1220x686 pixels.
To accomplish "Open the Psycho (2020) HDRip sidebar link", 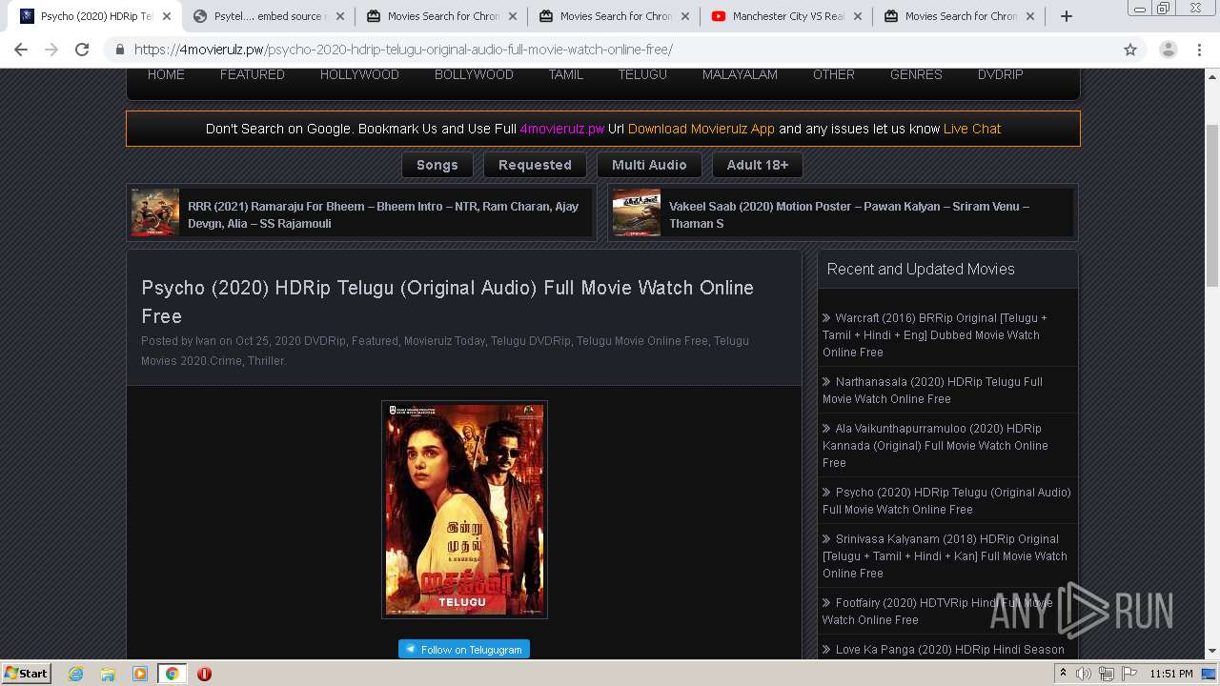I will (x=947, y=500).
